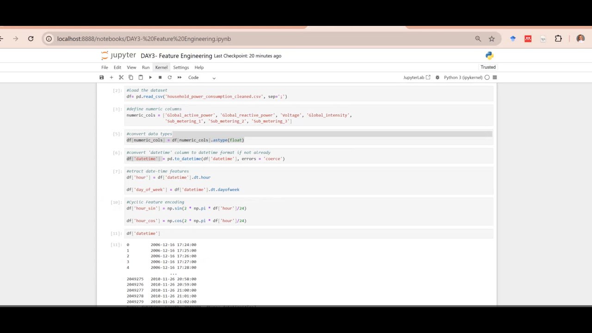
Task: Rename notebook title DAY3- Feature Engineering
Action: pos(176,56)
